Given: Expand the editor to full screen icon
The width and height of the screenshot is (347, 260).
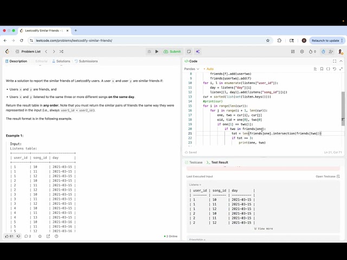Looking at the screenshot, I should [341, 69].
